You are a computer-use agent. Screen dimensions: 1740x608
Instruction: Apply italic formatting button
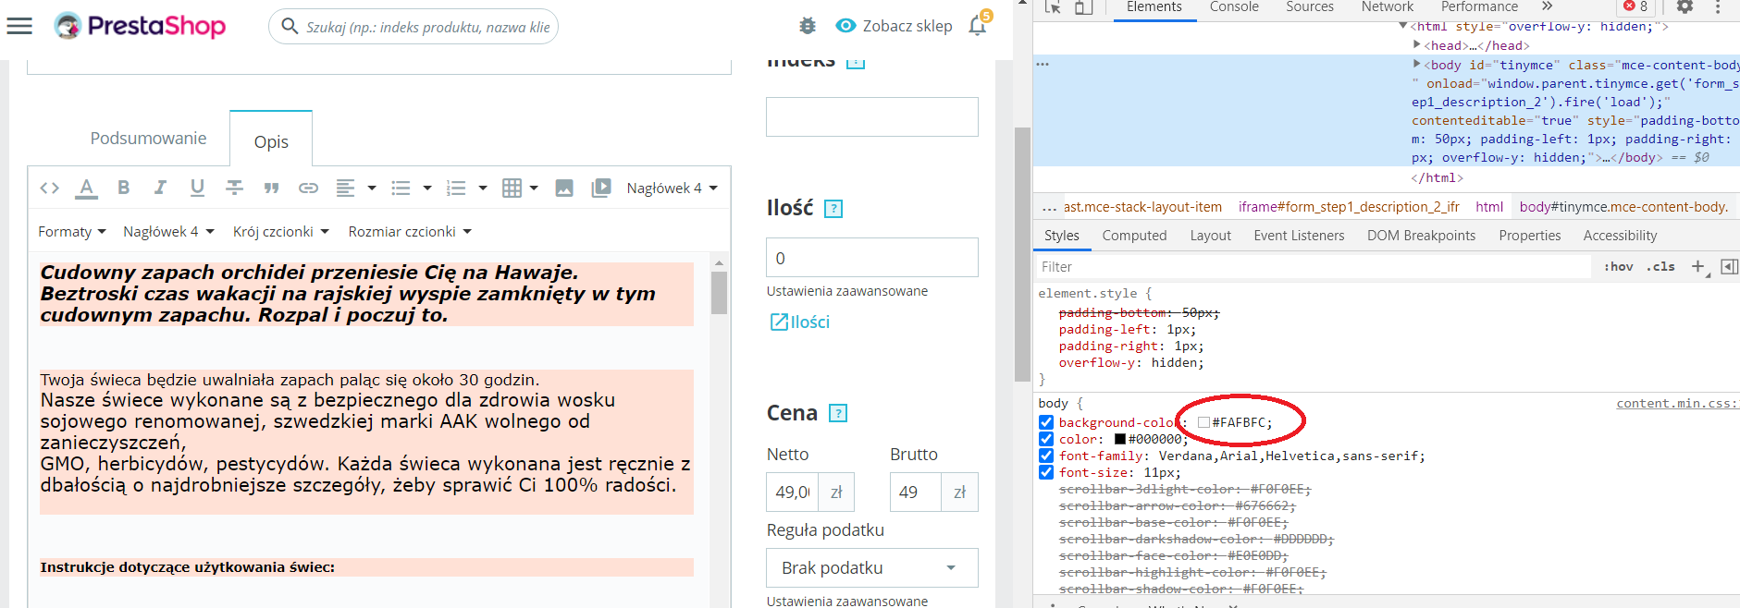pos(160,188)
